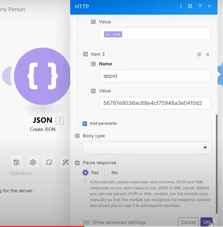Click the OK button
This screenshot has width=223, height=227.
(x=206, y=222)
